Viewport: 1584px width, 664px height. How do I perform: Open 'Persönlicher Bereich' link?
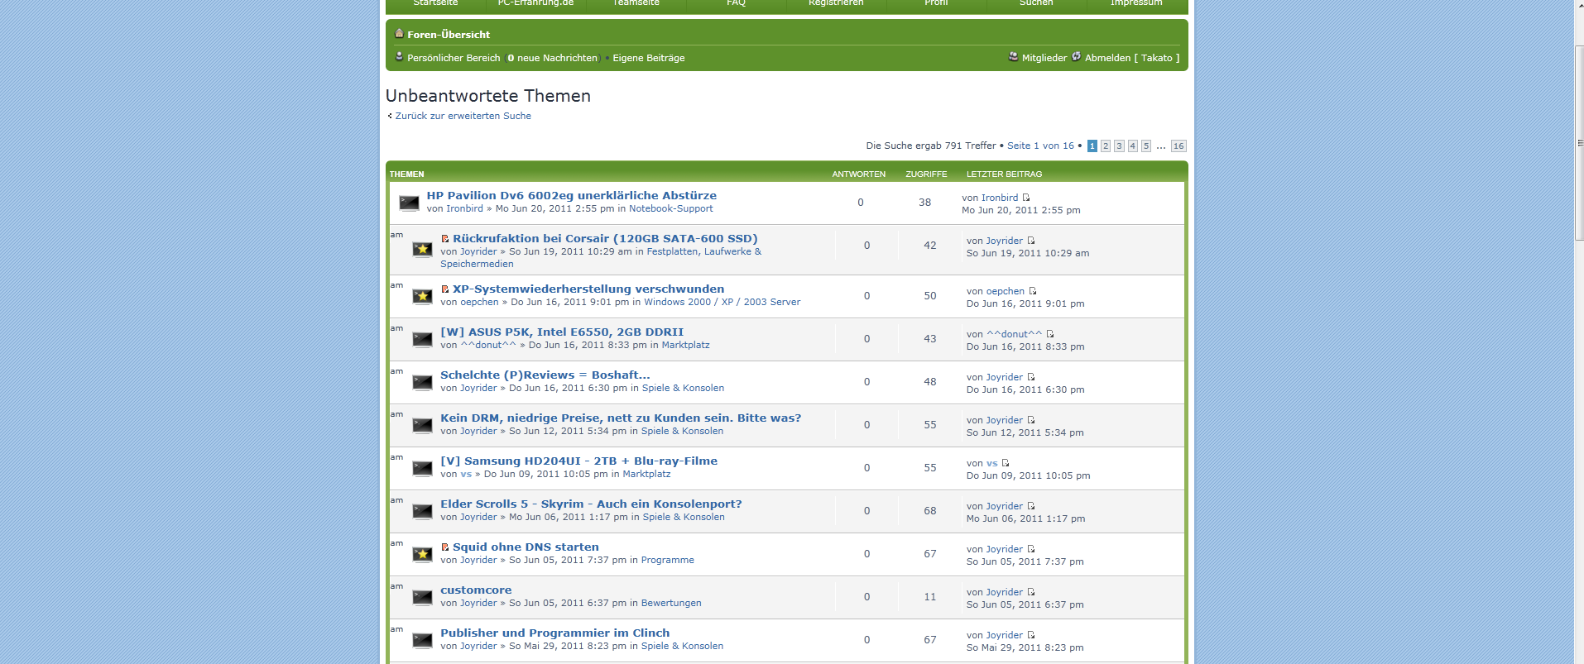pos(454,58)
